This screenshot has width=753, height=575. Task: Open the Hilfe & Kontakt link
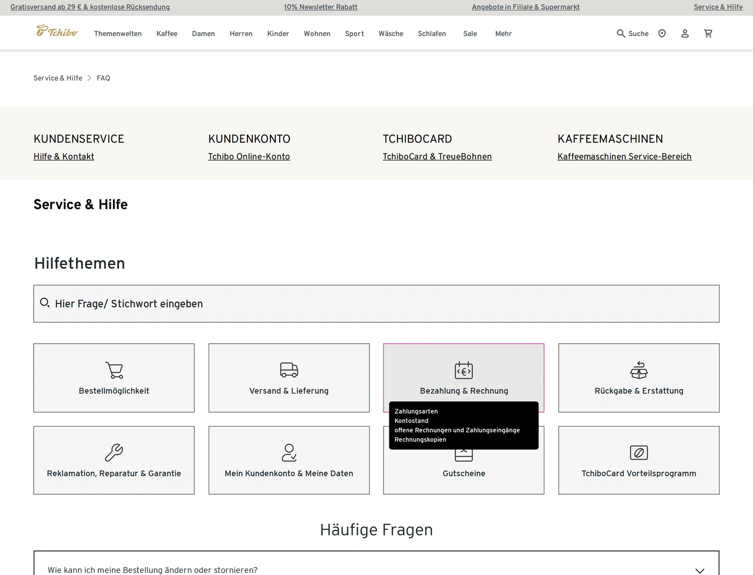pyautogui.click(x=63, y=157)
